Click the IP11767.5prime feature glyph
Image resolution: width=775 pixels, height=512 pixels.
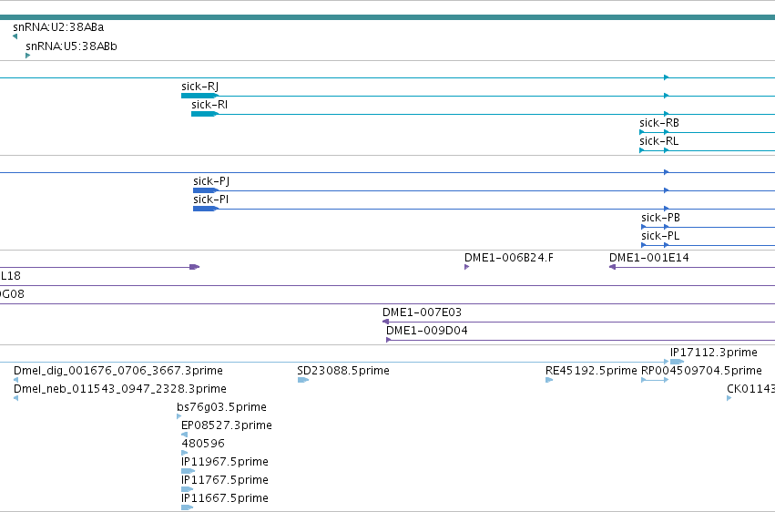pos(188,489)
